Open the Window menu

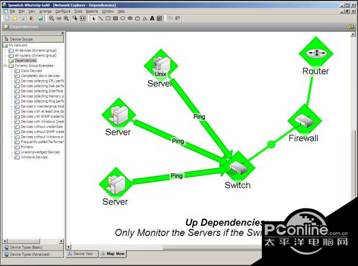[108, 11]
